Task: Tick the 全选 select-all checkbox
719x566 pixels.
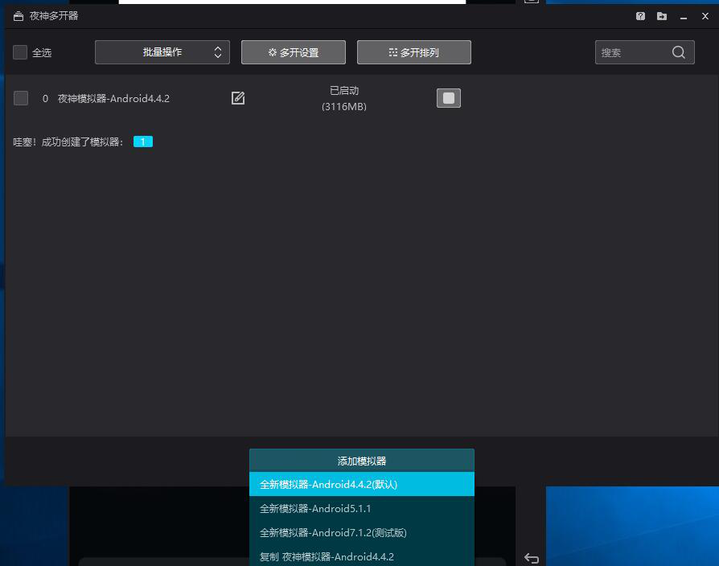Action: [x=20, y=52]
